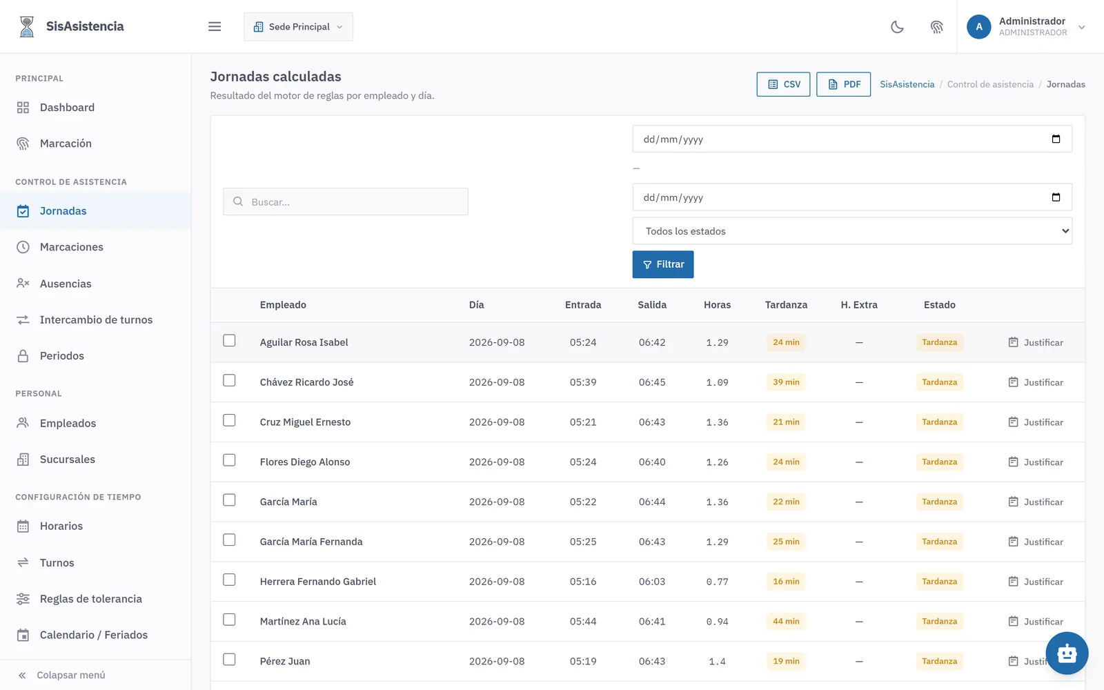
Task: Select checkbox for Aguilar Rosa Isabel
Action: (x=229, y=341)
